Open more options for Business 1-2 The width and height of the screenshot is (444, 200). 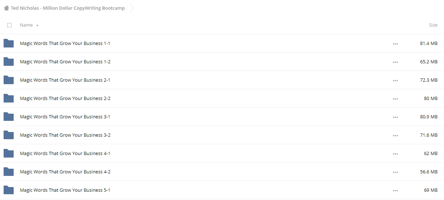pyautogui.click(x=395, y=62)
